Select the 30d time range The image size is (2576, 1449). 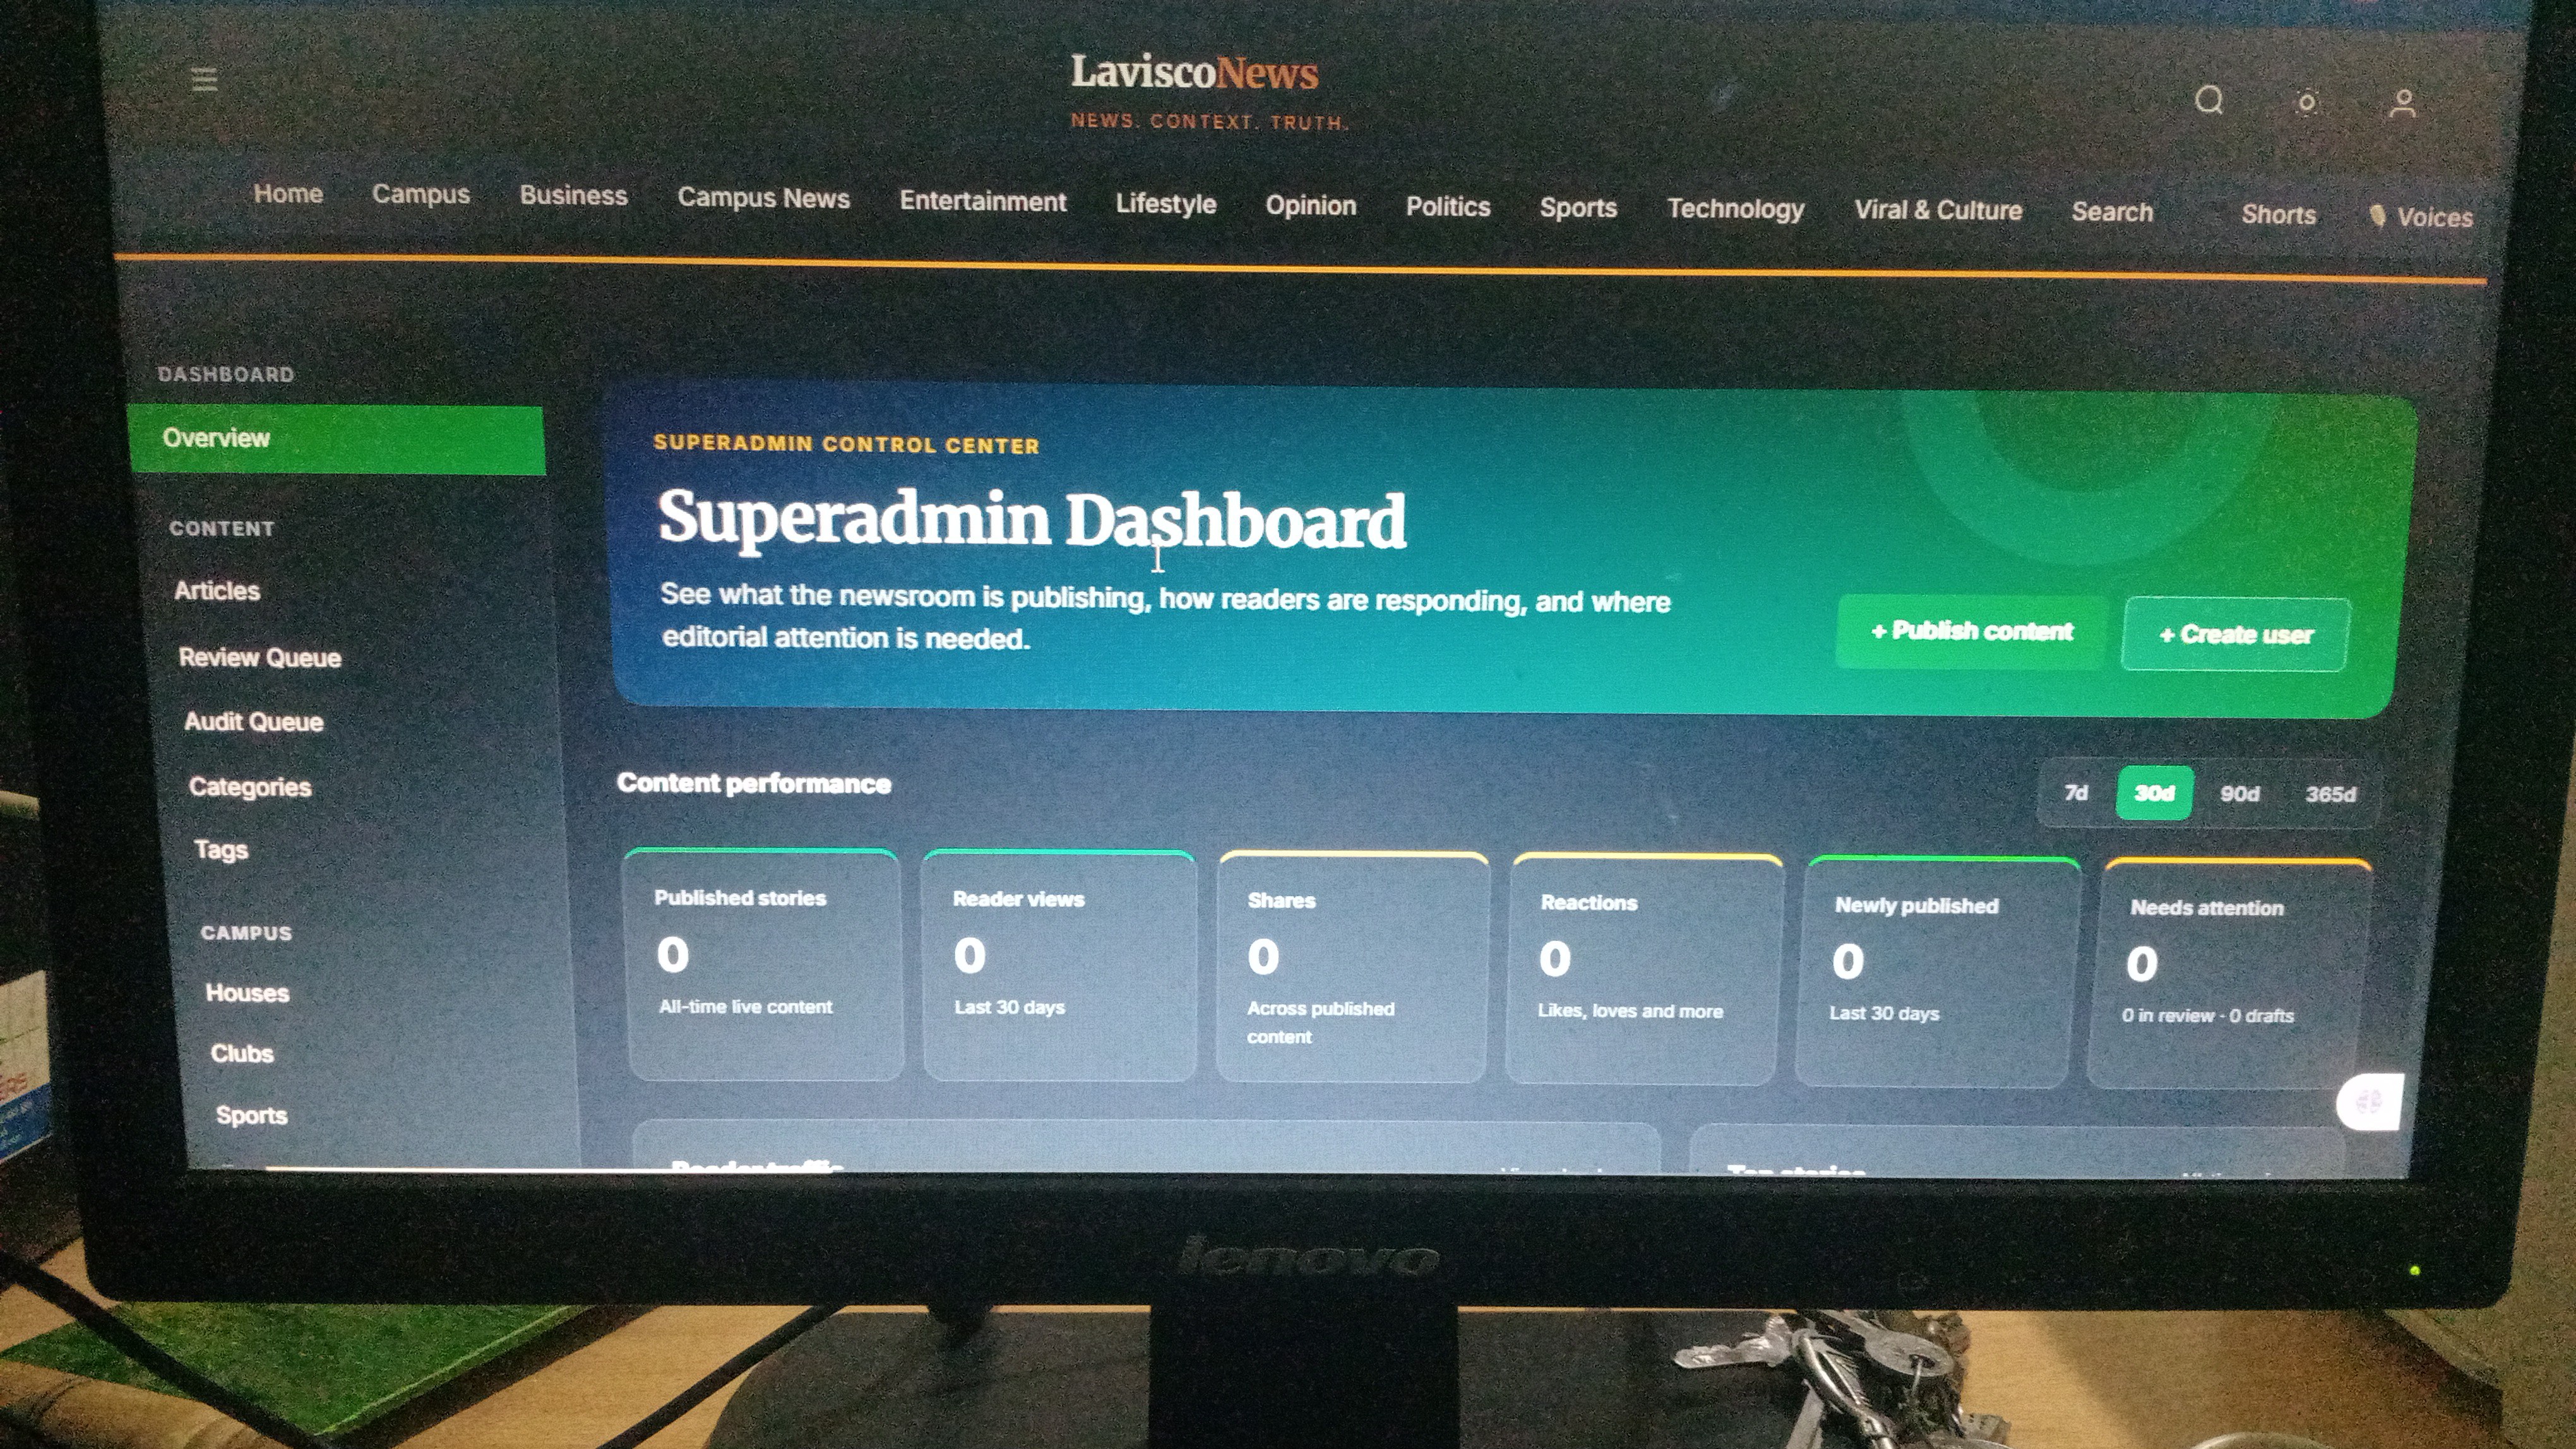[x=2154, y=793]
